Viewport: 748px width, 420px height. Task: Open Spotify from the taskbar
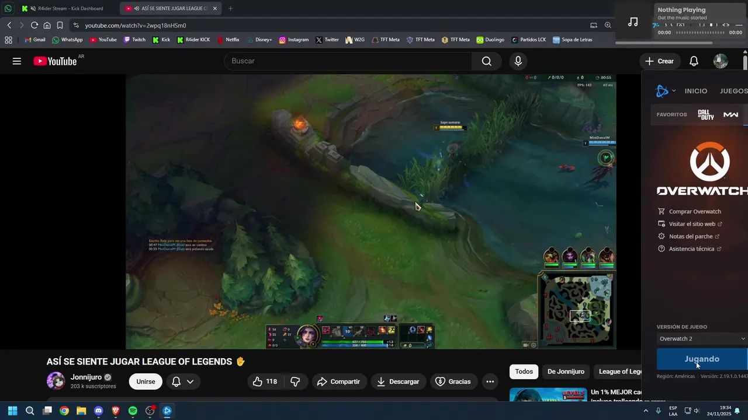[x=133, y=411]
